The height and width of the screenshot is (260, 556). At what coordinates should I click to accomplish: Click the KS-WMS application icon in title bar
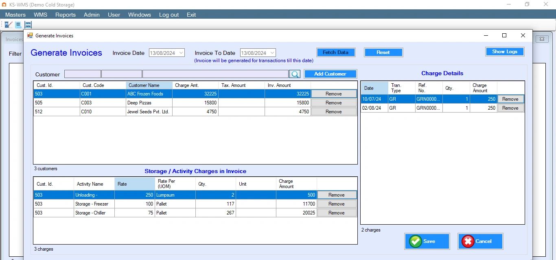point(4,4)
